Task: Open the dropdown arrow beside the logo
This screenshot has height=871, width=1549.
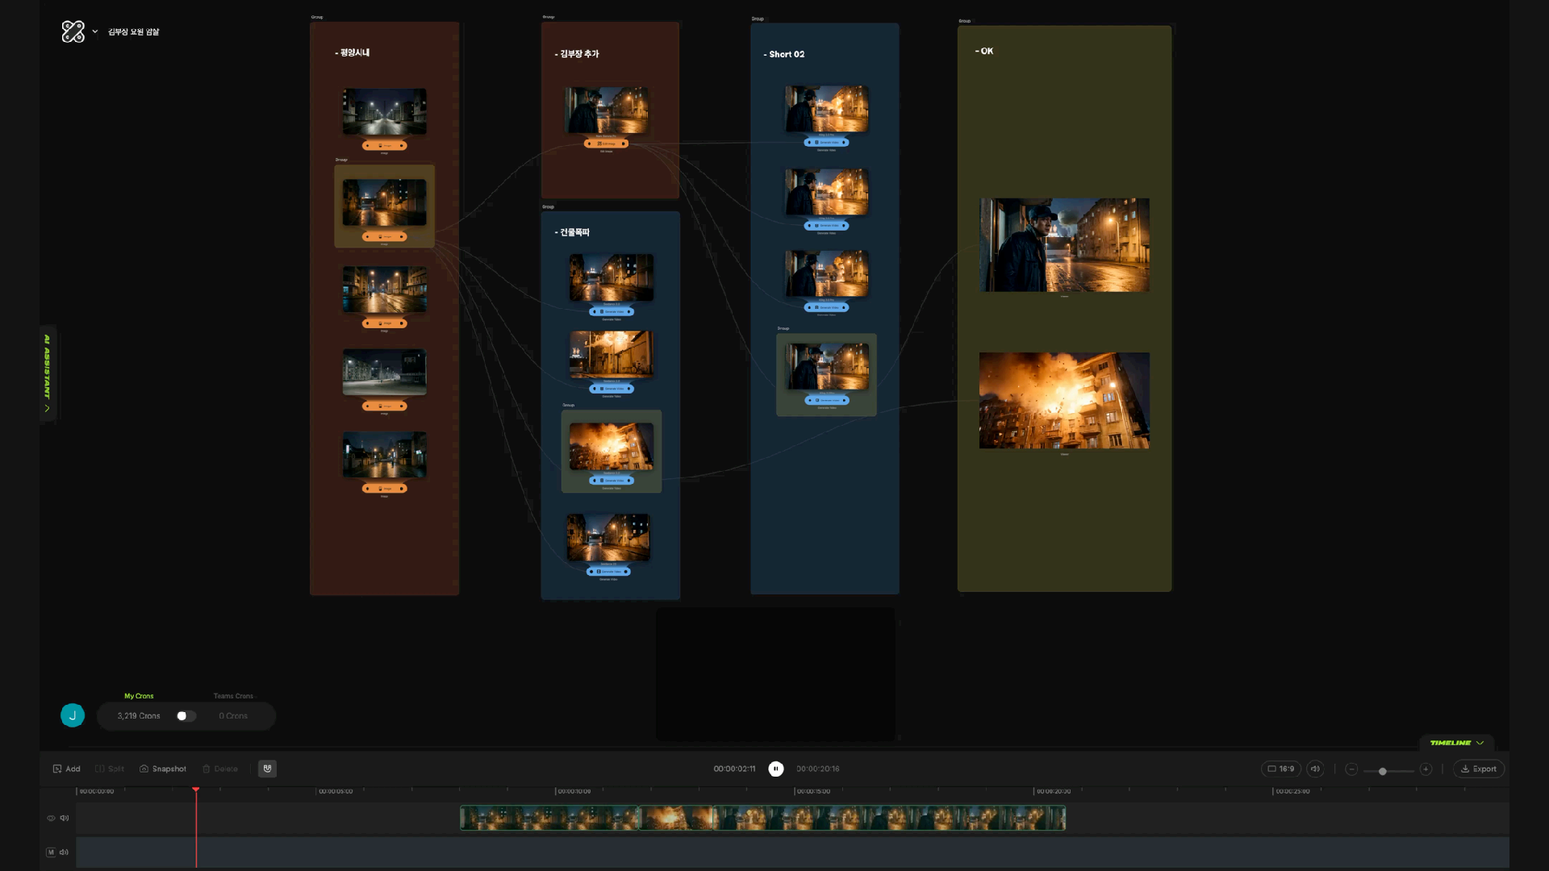Action: [x=95, y=31]
